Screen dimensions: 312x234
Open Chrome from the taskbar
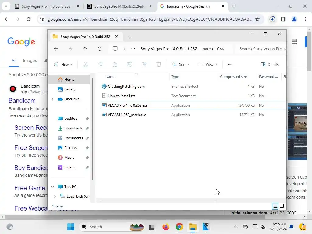pos(179,227)
